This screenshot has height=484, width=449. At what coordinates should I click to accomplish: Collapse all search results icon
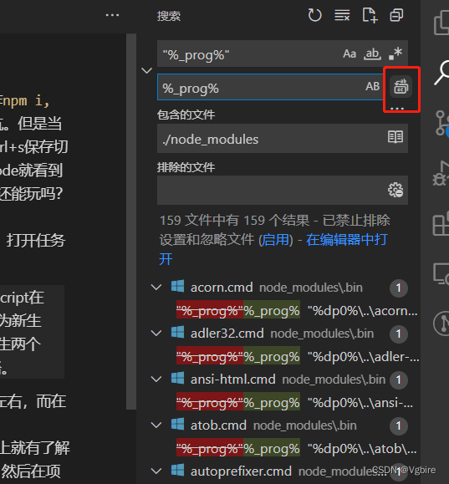pyautogui.click(x=396, y=15)
